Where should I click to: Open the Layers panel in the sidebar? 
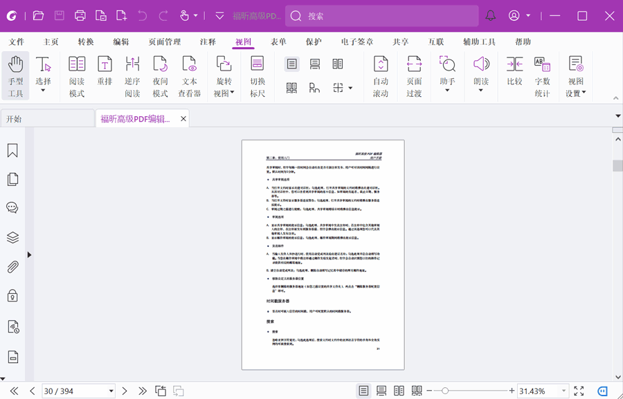click(x=12, y=237)
